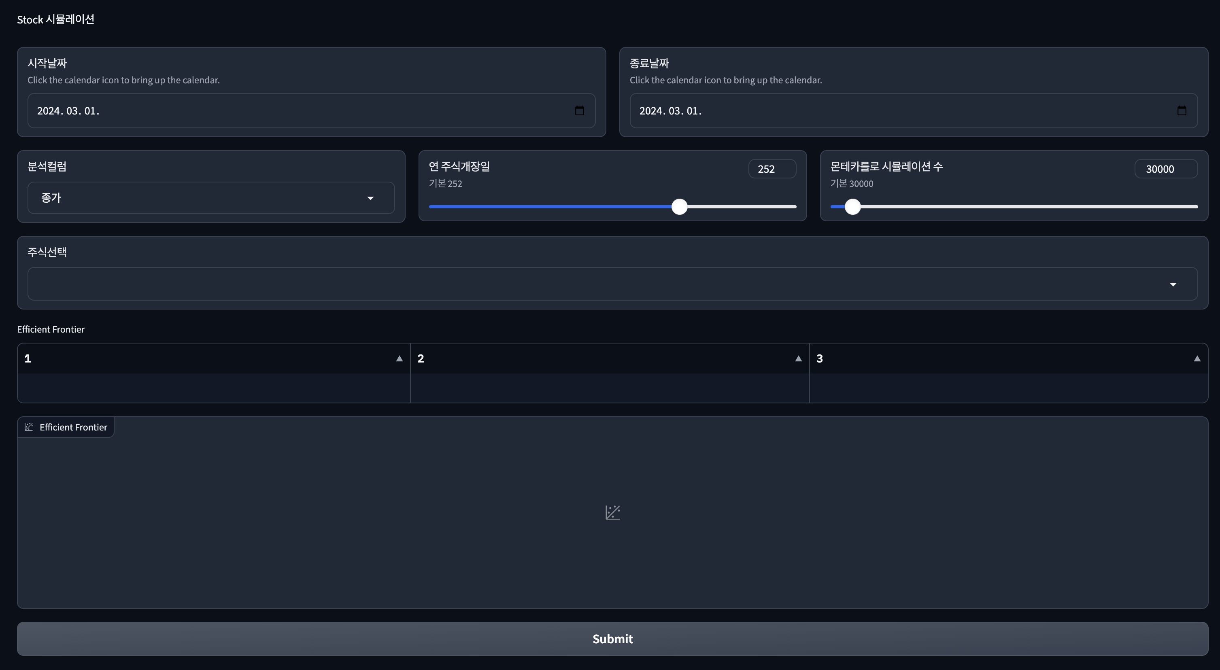The height and width of the screenshot is (670, 1220).
Task: Click column header 2 in the table
Action: click(x=421, y=359)
